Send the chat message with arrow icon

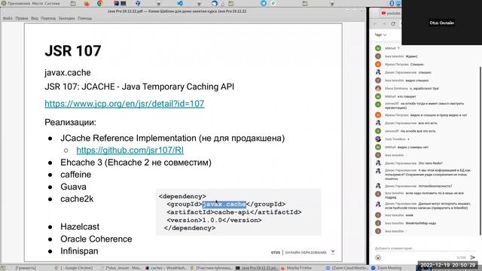[x=472, y=257]
